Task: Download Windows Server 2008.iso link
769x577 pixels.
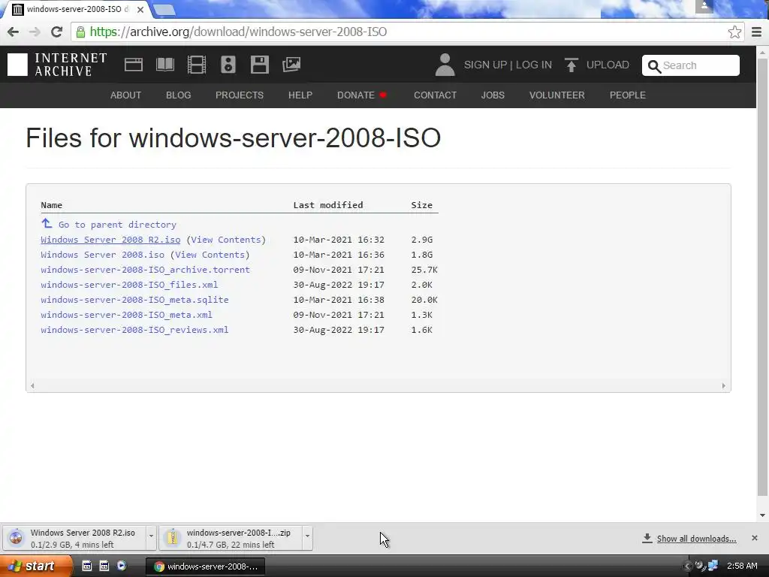Action: click(102, 255)
